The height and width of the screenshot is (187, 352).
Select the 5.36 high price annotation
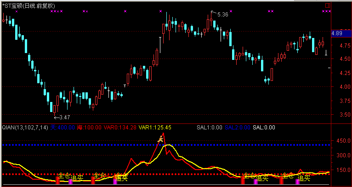pos(222,15)
